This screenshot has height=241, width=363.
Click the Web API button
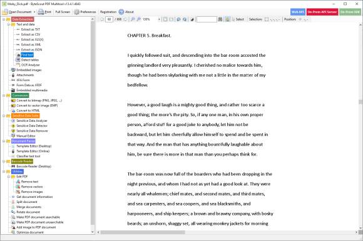coord(298,12)
